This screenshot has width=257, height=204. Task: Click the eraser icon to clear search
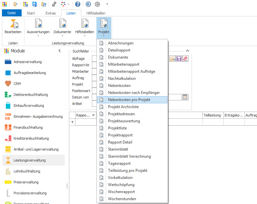pos(185,59)
